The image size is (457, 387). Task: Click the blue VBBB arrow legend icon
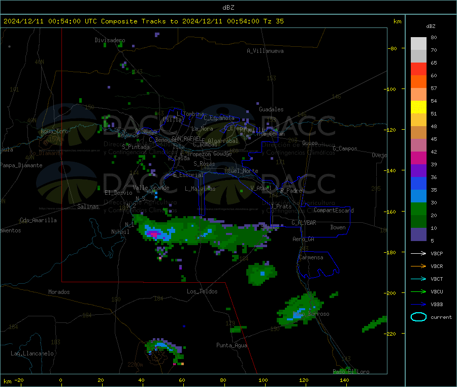pos(418,305)
